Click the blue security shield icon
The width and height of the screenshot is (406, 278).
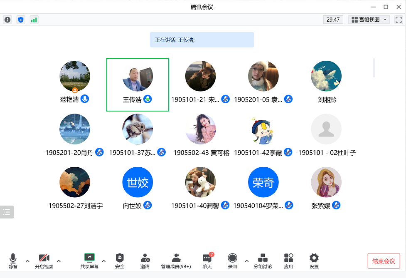[21, 20]
